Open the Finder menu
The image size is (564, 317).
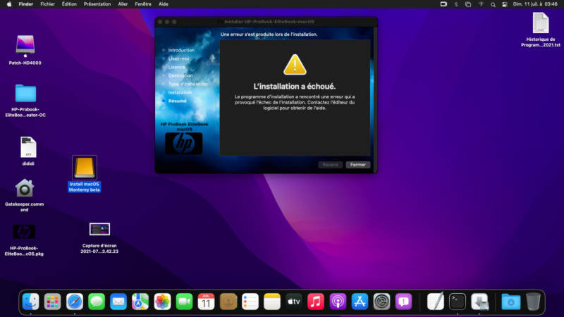26,4
